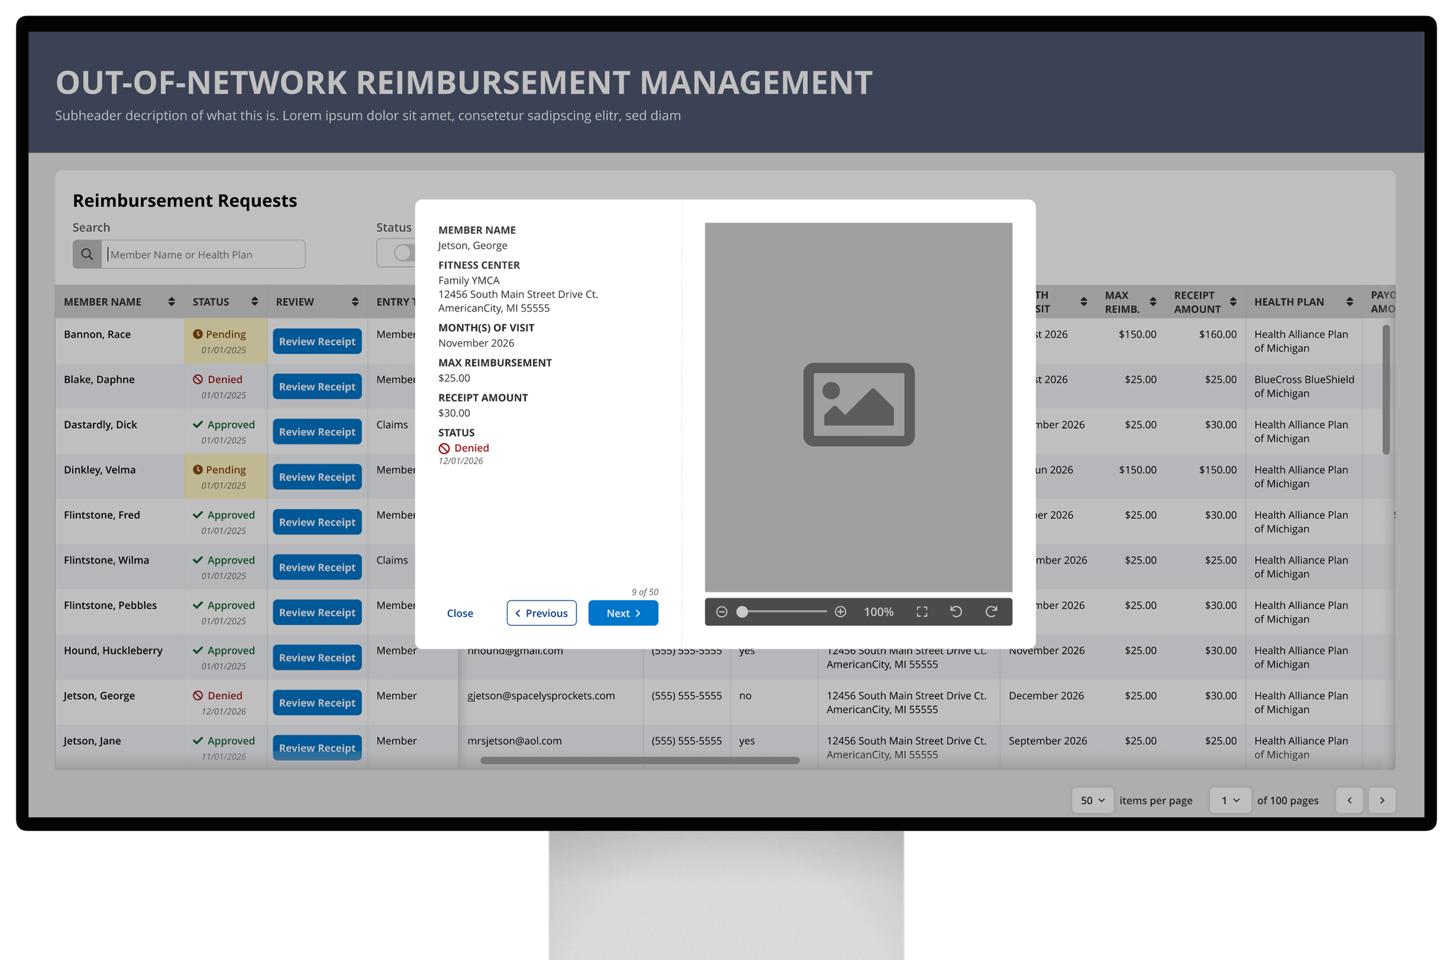Screen dimensions: 1453x960
Task: Sort by Status column
Action: click(x=255, y=301)
